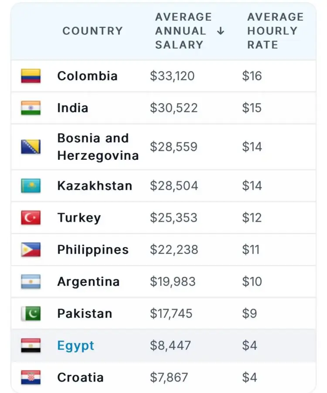Screen dimensions: 327x393
Task: Click Turkey's $25,353 salary cell
Action: click(174, 218)
